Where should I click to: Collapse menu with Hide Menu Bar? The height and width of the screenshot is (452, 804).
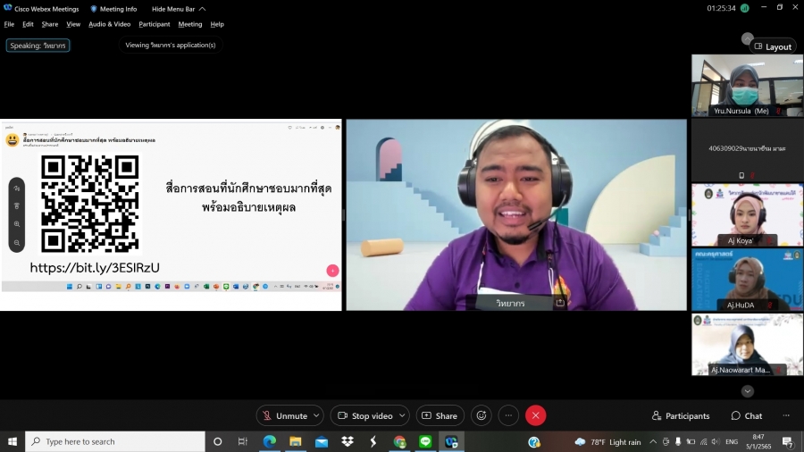click(178, 9)
